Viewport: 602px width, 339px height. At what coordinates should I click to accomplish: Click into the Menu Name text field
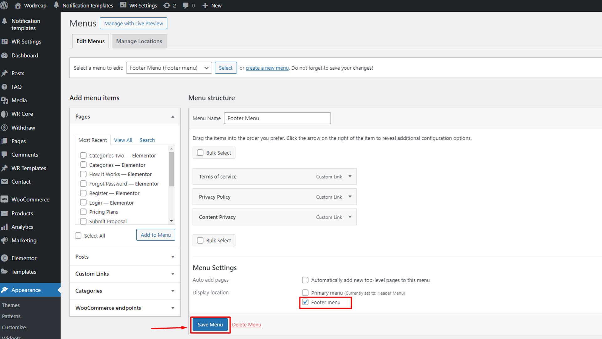click(277, 118)
